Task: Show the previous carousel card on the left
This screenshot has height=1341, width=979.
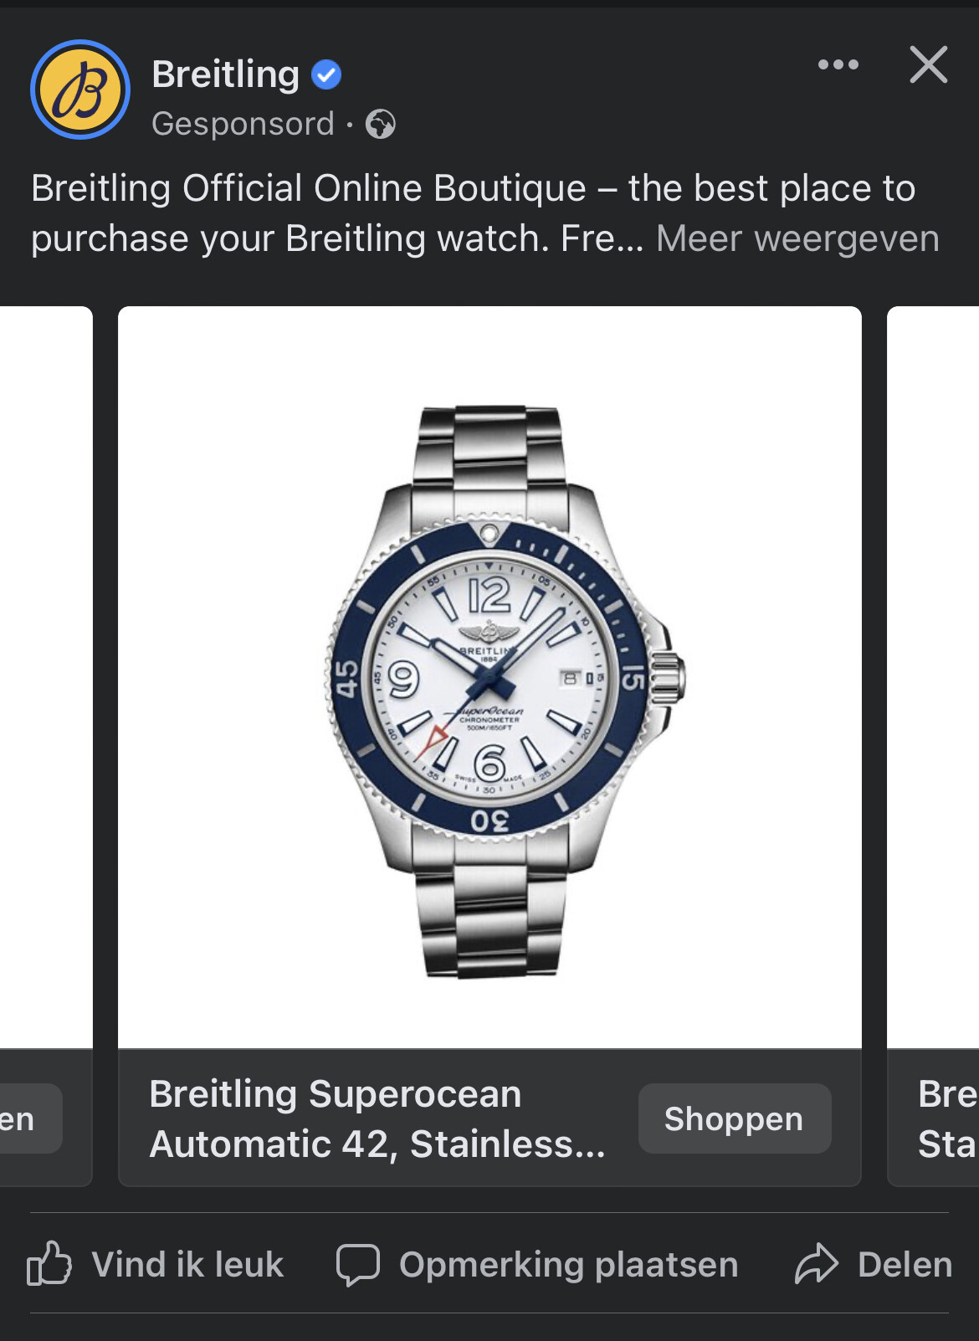Action: click(46, 745)
